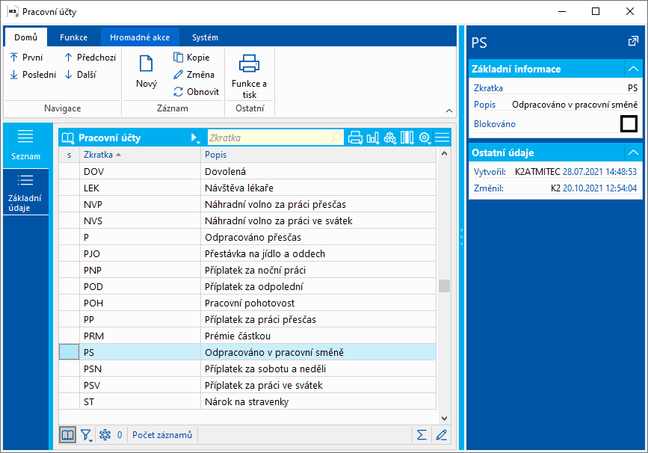Click the s column header
648x453 pixels.
69,155
